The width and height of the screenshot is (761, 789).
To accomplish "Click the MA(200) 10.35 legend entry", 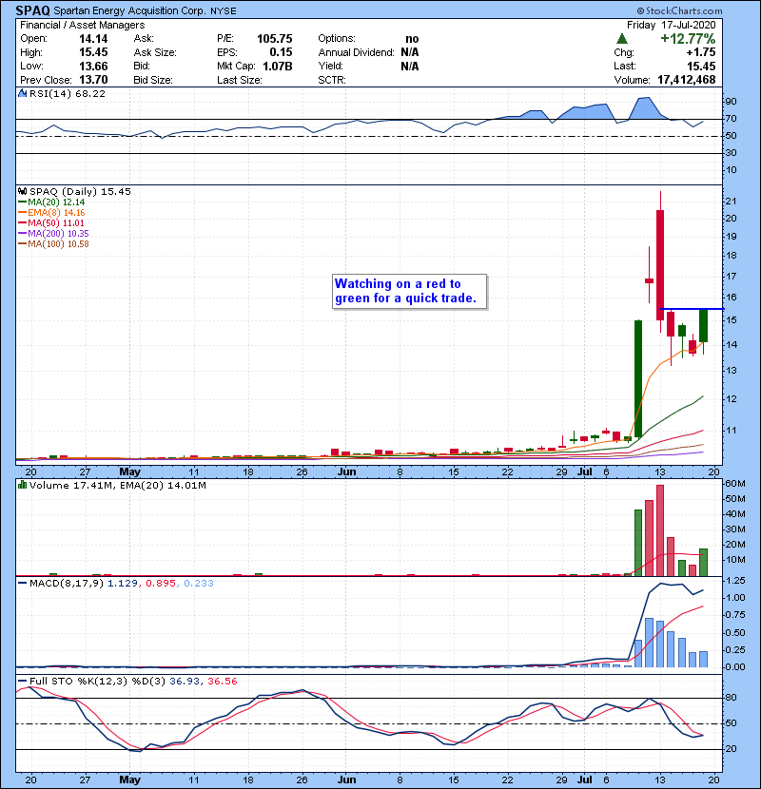I will click(53, 234).
